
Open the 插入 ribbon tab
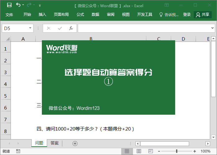pos(42,15)
